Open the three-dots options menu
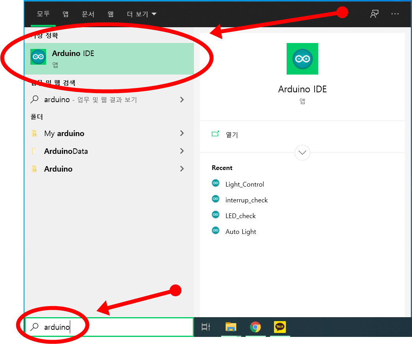Image resolution: width=412 pixels, height=344 pixels. 395,14
